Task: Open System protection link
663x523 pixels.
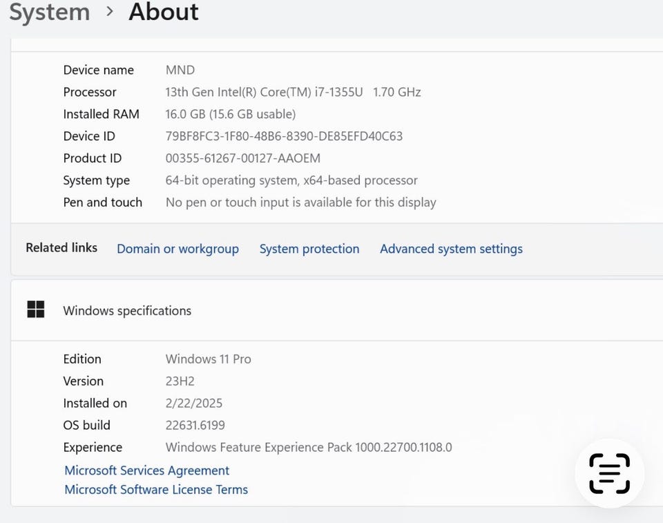Action: coord(309,249)
